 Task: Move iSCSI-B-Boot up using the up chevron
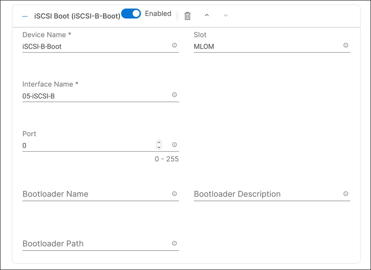pos(207,15)
